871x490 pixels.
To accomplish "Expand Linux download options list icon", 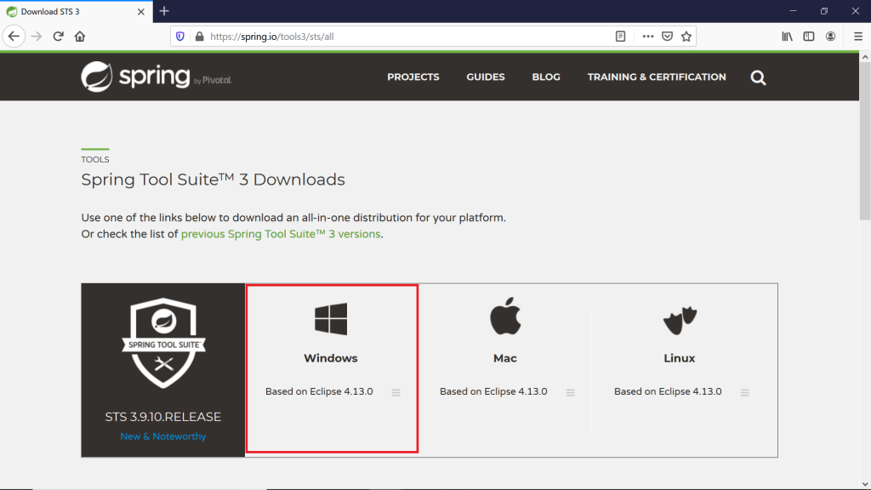I will pyautogui.click(x=745, y=392).
